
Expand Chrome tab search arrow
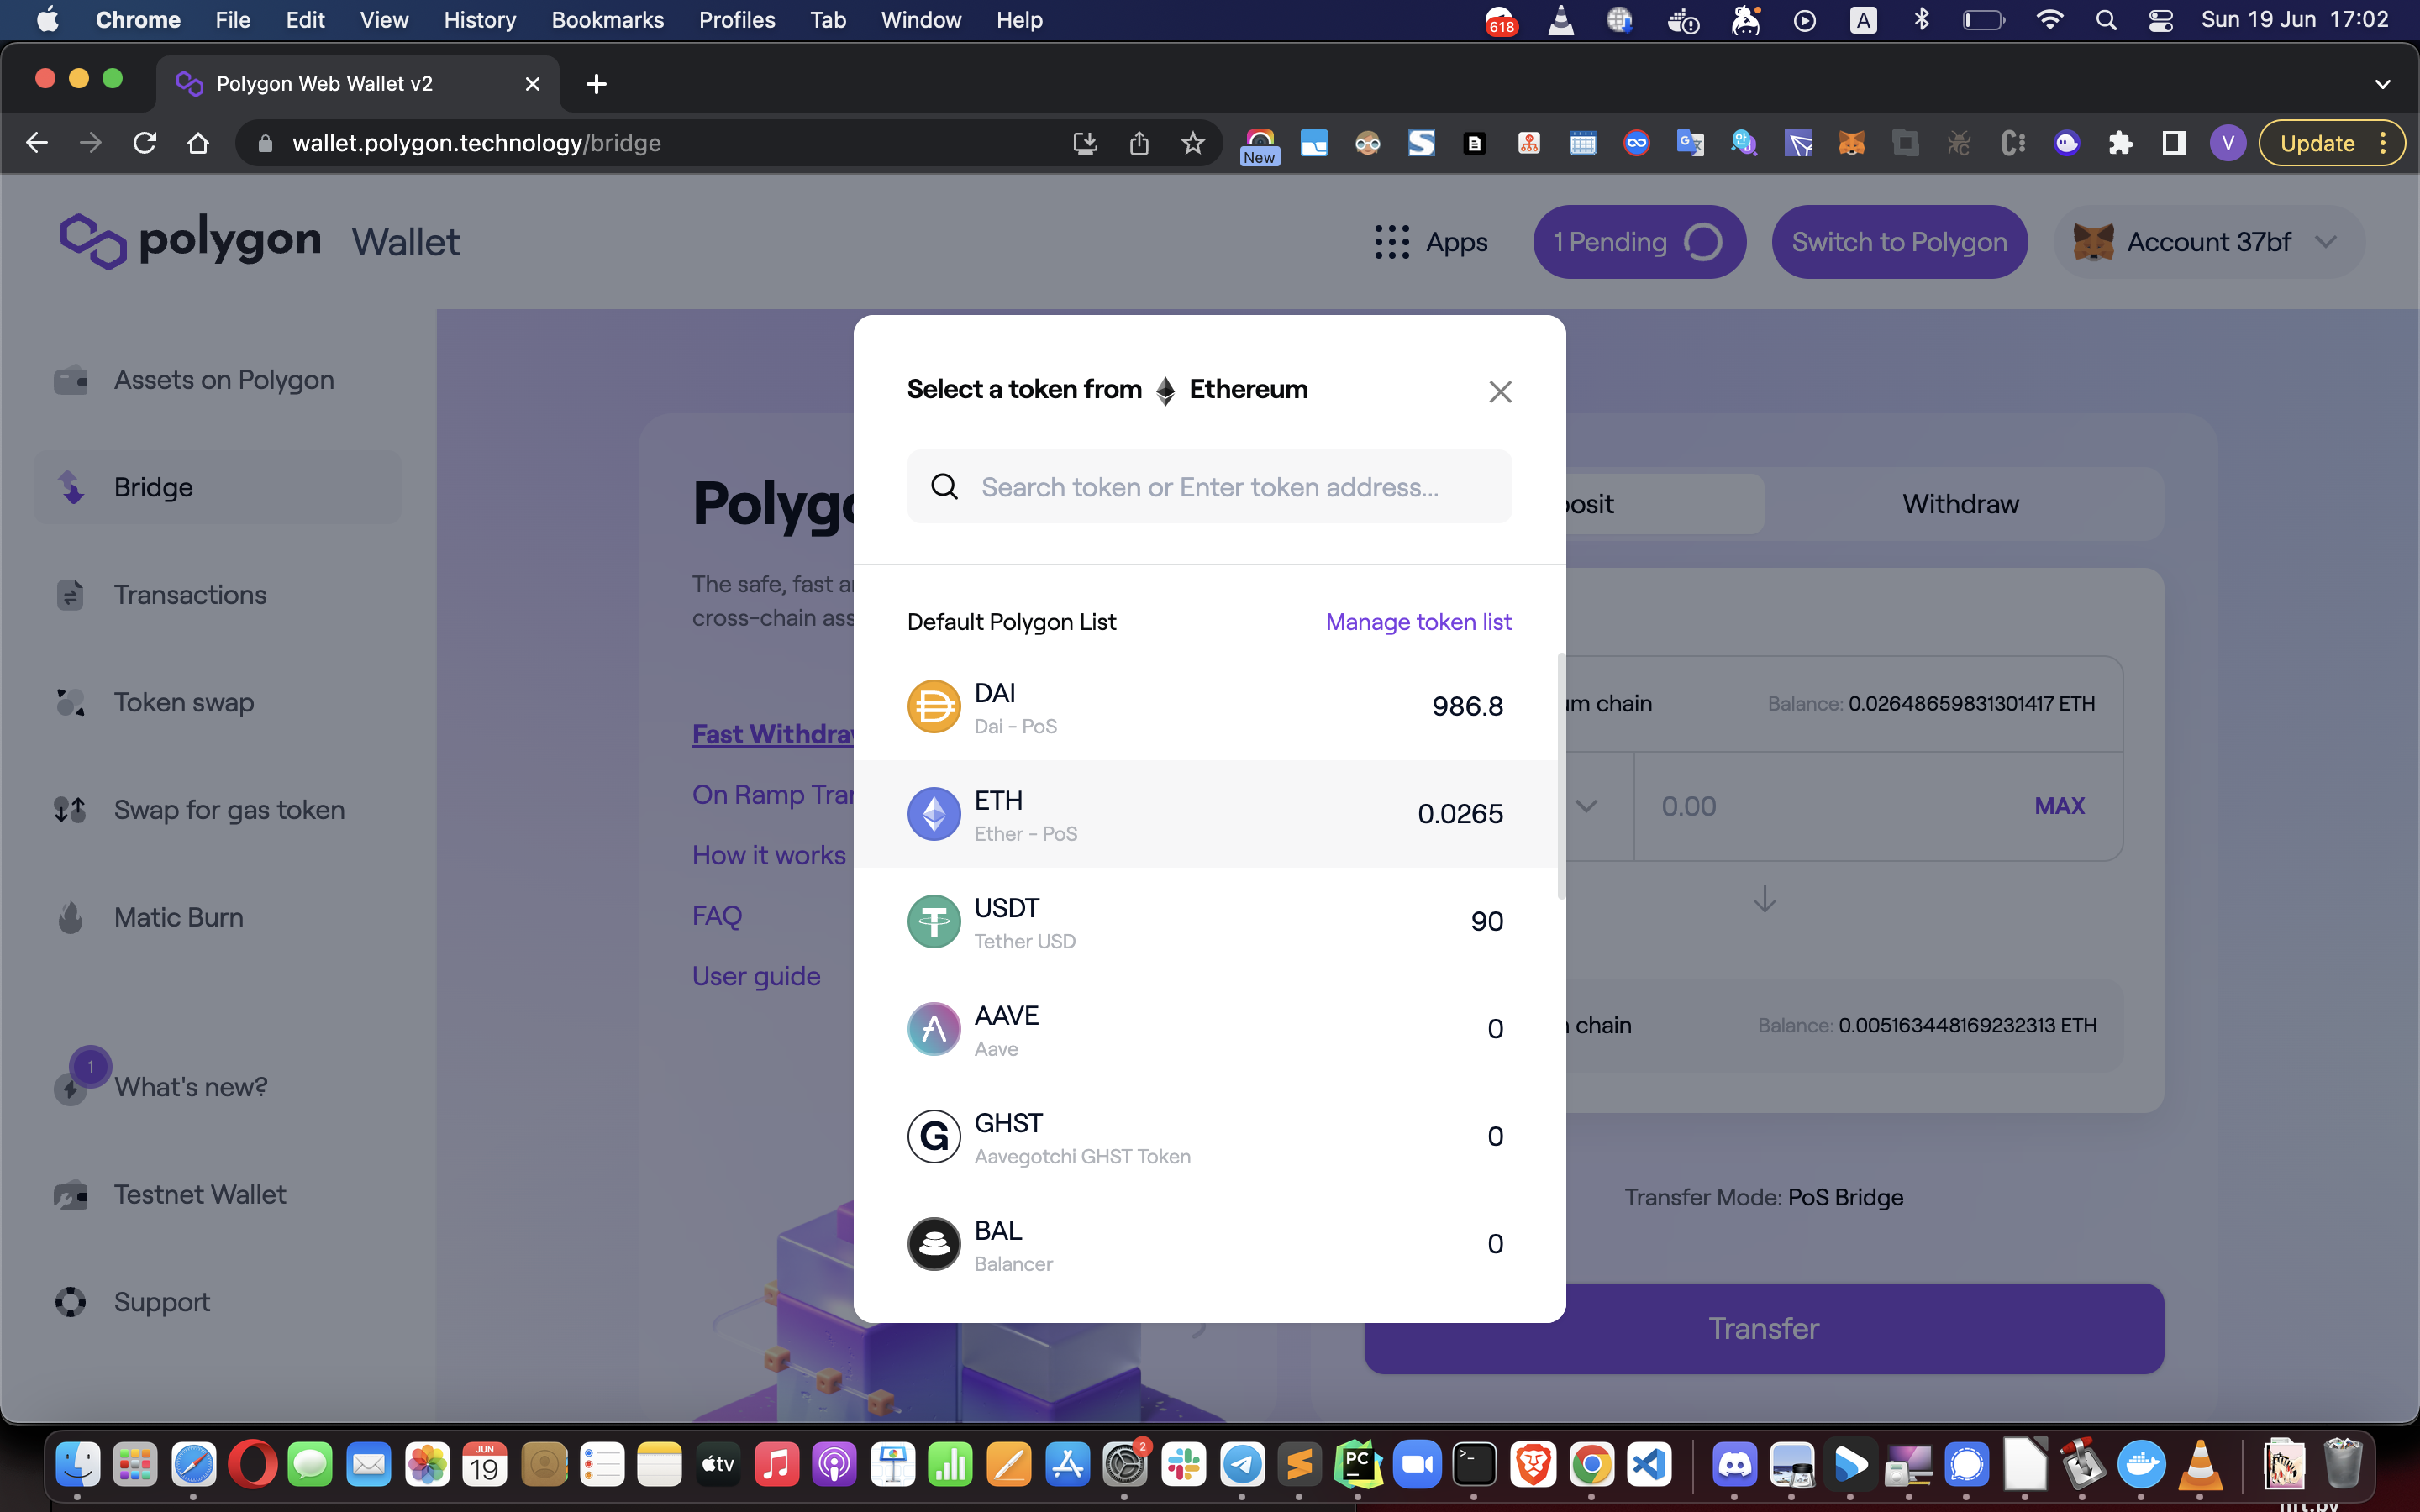(2382, 84)
